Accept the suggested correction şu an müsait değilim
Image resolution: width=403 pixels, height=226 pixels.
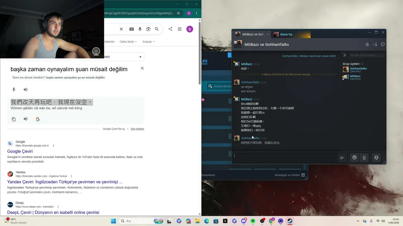75,78
